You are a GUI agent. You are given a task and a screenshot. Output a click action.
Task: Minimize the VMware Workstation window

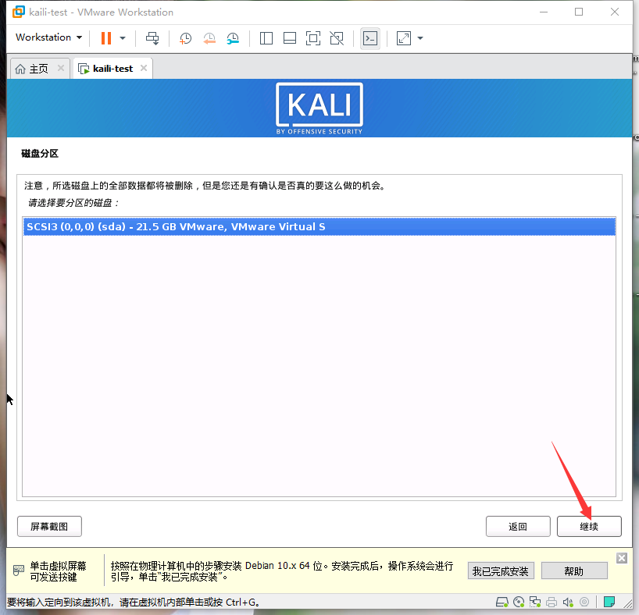coord(543,12)
